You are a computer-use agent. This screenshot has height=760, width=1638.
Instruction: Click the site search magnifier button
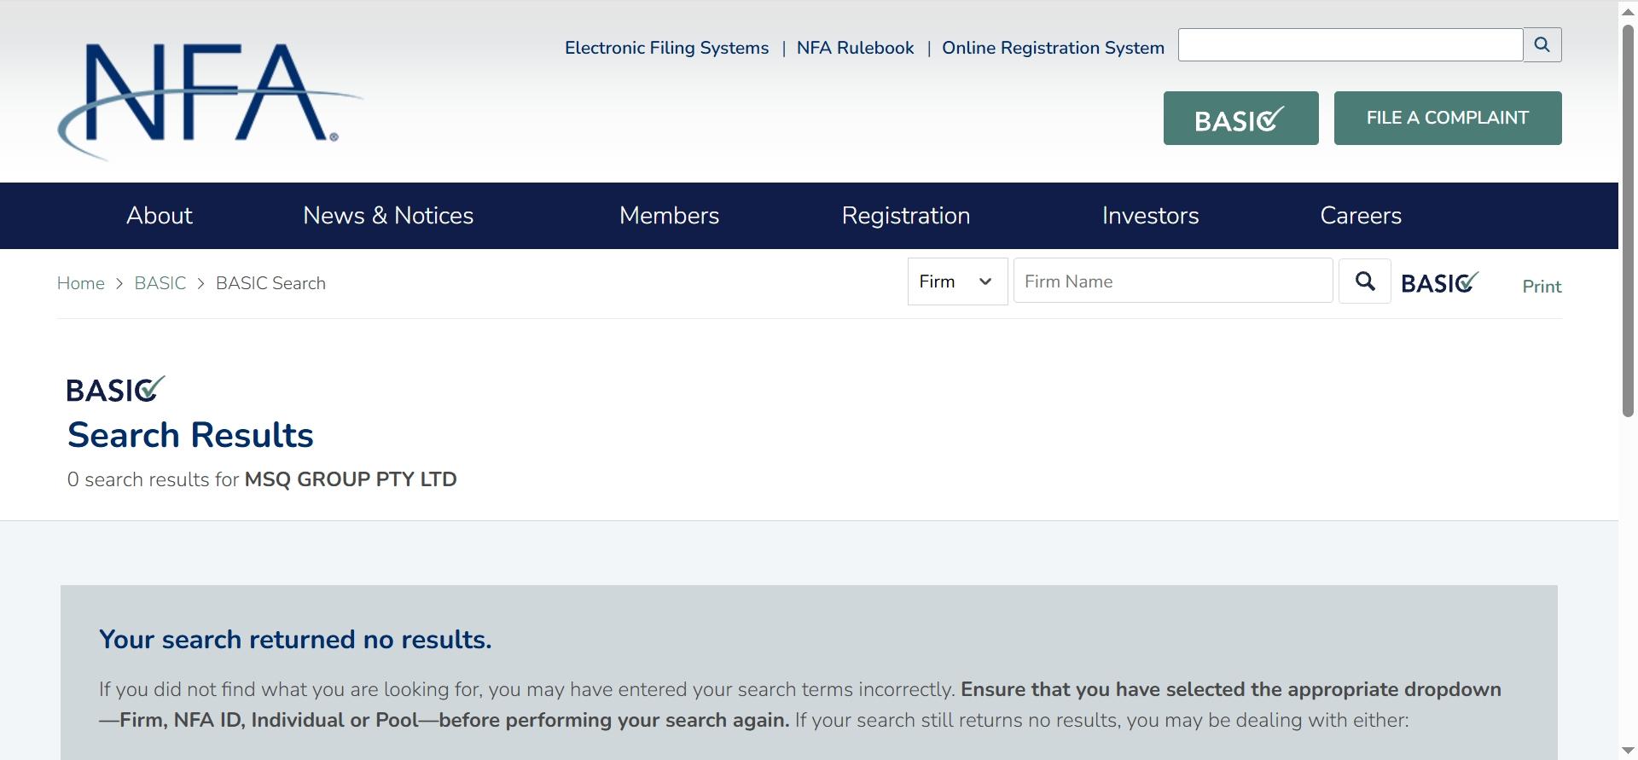(x=1542, y=45)
